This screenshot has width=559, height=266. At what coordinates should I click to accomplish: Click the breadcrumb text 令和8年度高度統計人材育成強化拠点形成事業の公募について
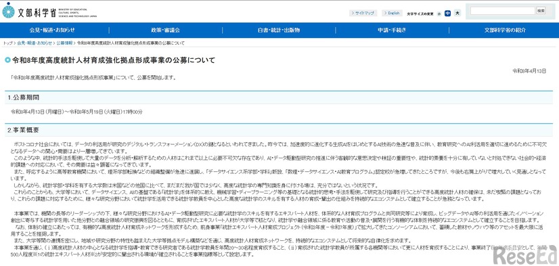coord(131,43)
